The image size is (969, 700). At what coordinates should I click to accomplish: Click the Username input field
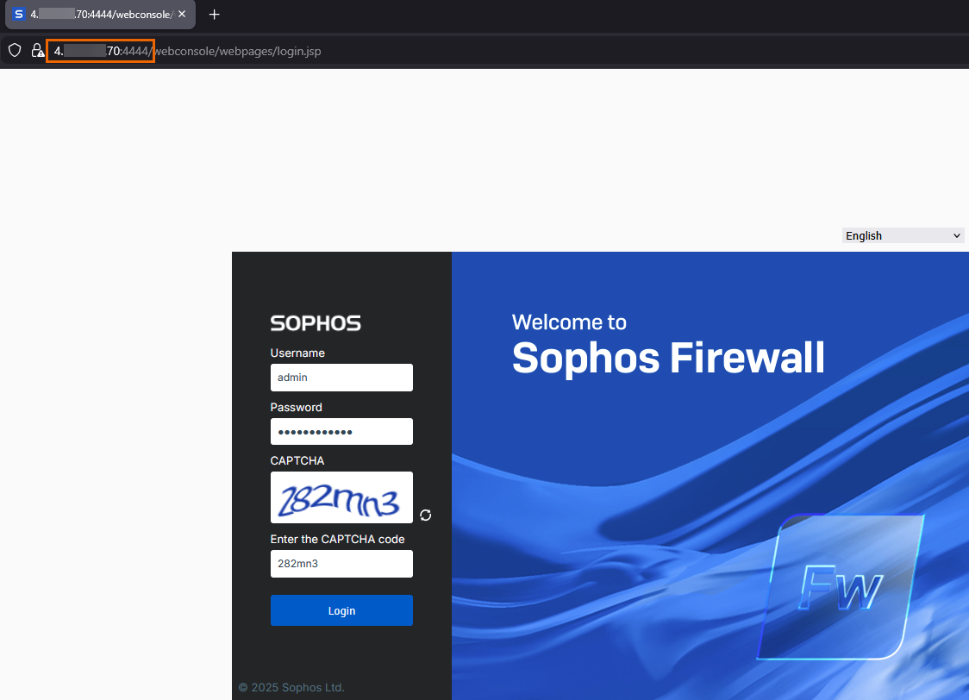341,378
